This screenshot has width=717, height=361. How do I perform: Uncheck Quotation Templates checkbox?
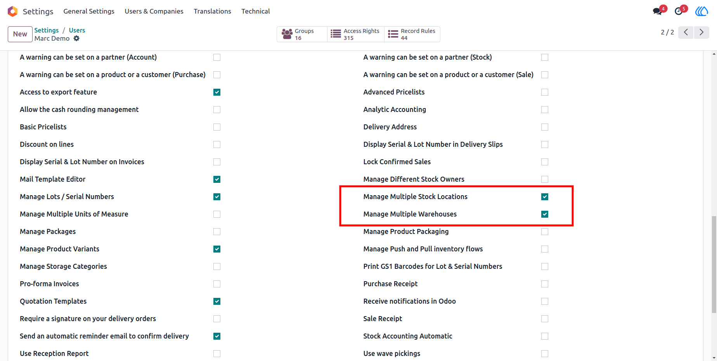pos(217,301)
